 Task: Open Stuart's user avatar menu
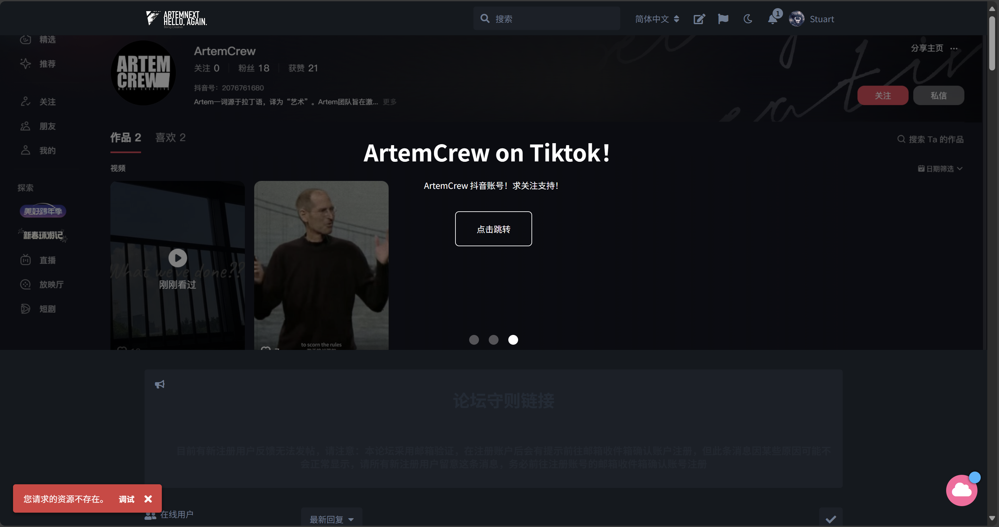pos(797,19)
